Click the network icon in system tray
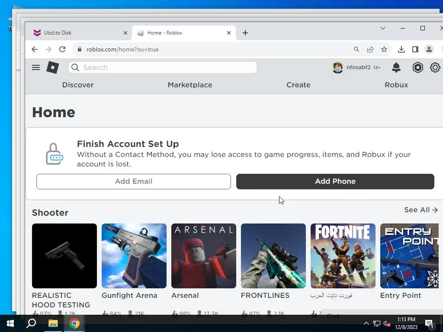 [x=377, y=323]
